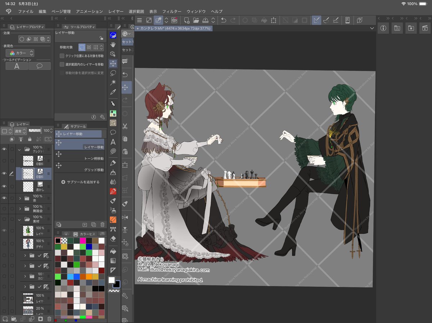
Task: Expand the 茶 layer folder
Action: (20, 198)
